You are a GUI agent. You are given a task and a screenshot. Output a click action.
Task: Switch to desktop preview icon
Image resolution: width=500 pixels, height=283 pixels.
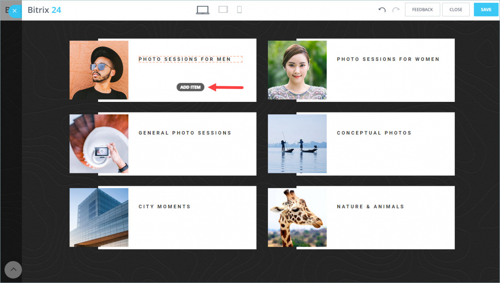tap(202, 10)
